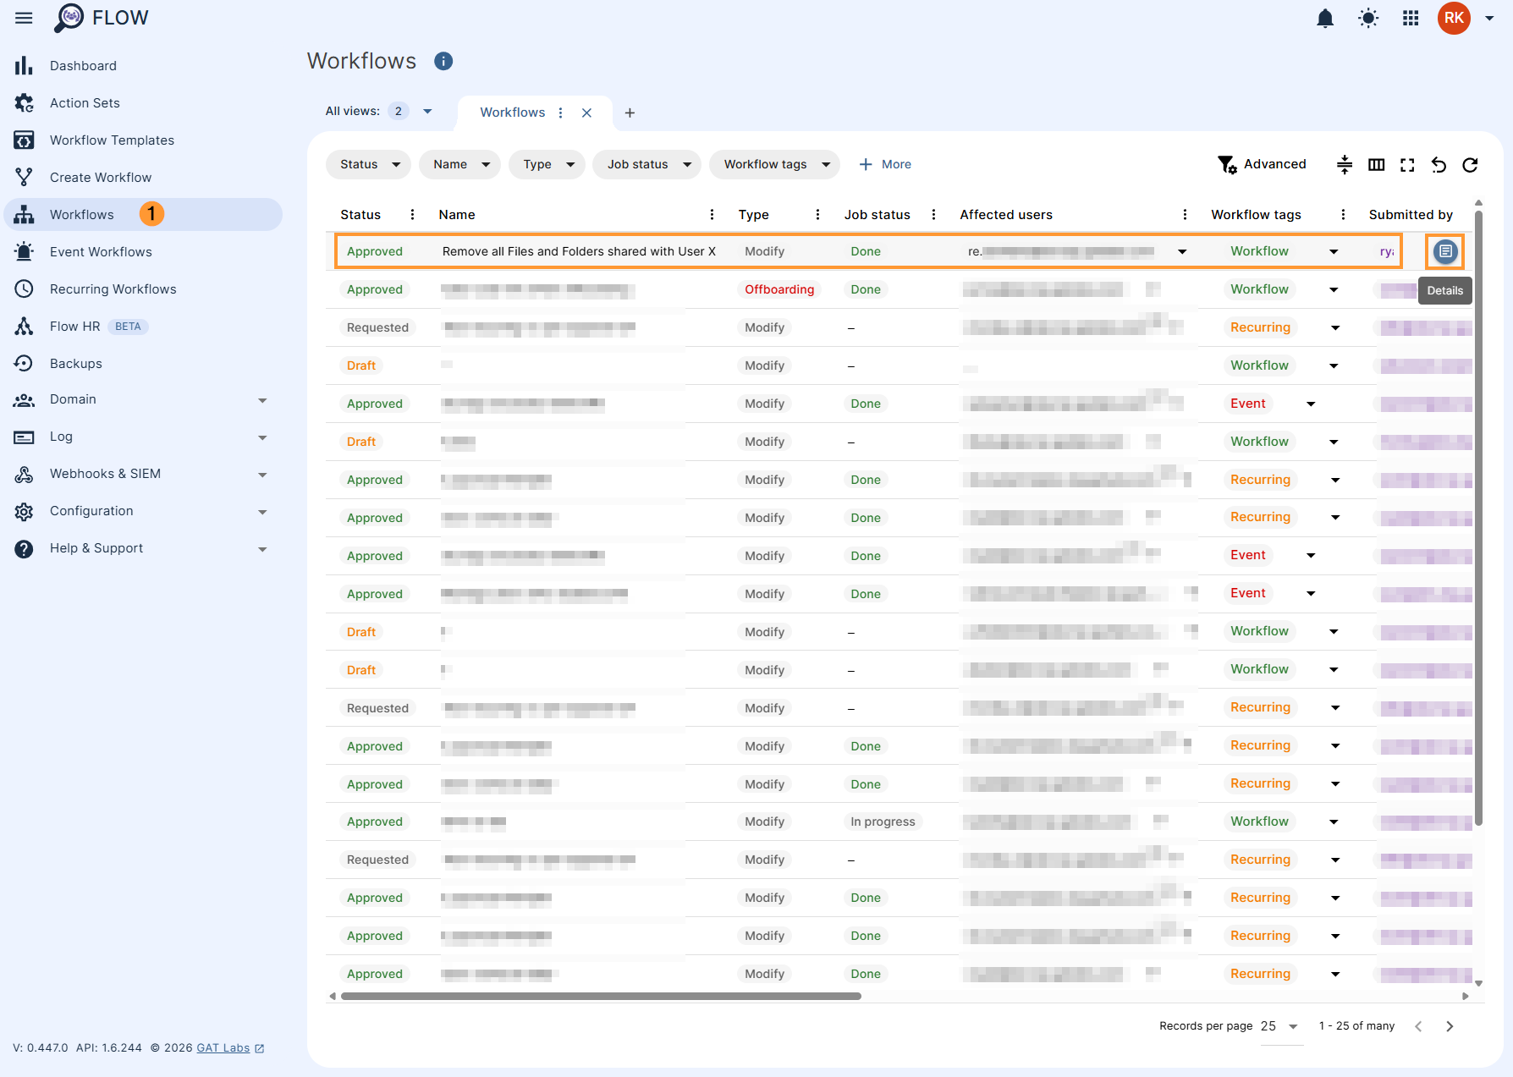Screen dimensions: 1513x1077
Task: Open the Workflows tab options menu
Action: click(560, 113)
